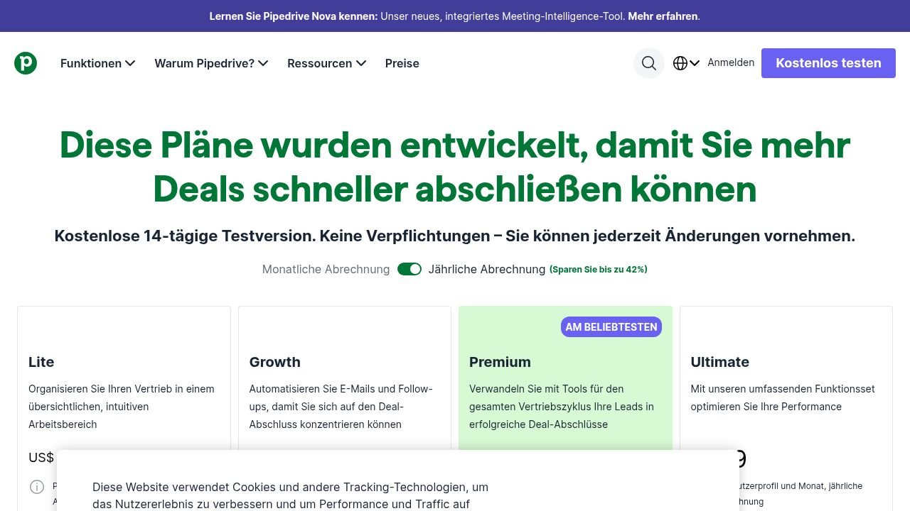This screenshot has width=910, height=511.
Task: Click the Premium plan title
Action: pos(500,362)
